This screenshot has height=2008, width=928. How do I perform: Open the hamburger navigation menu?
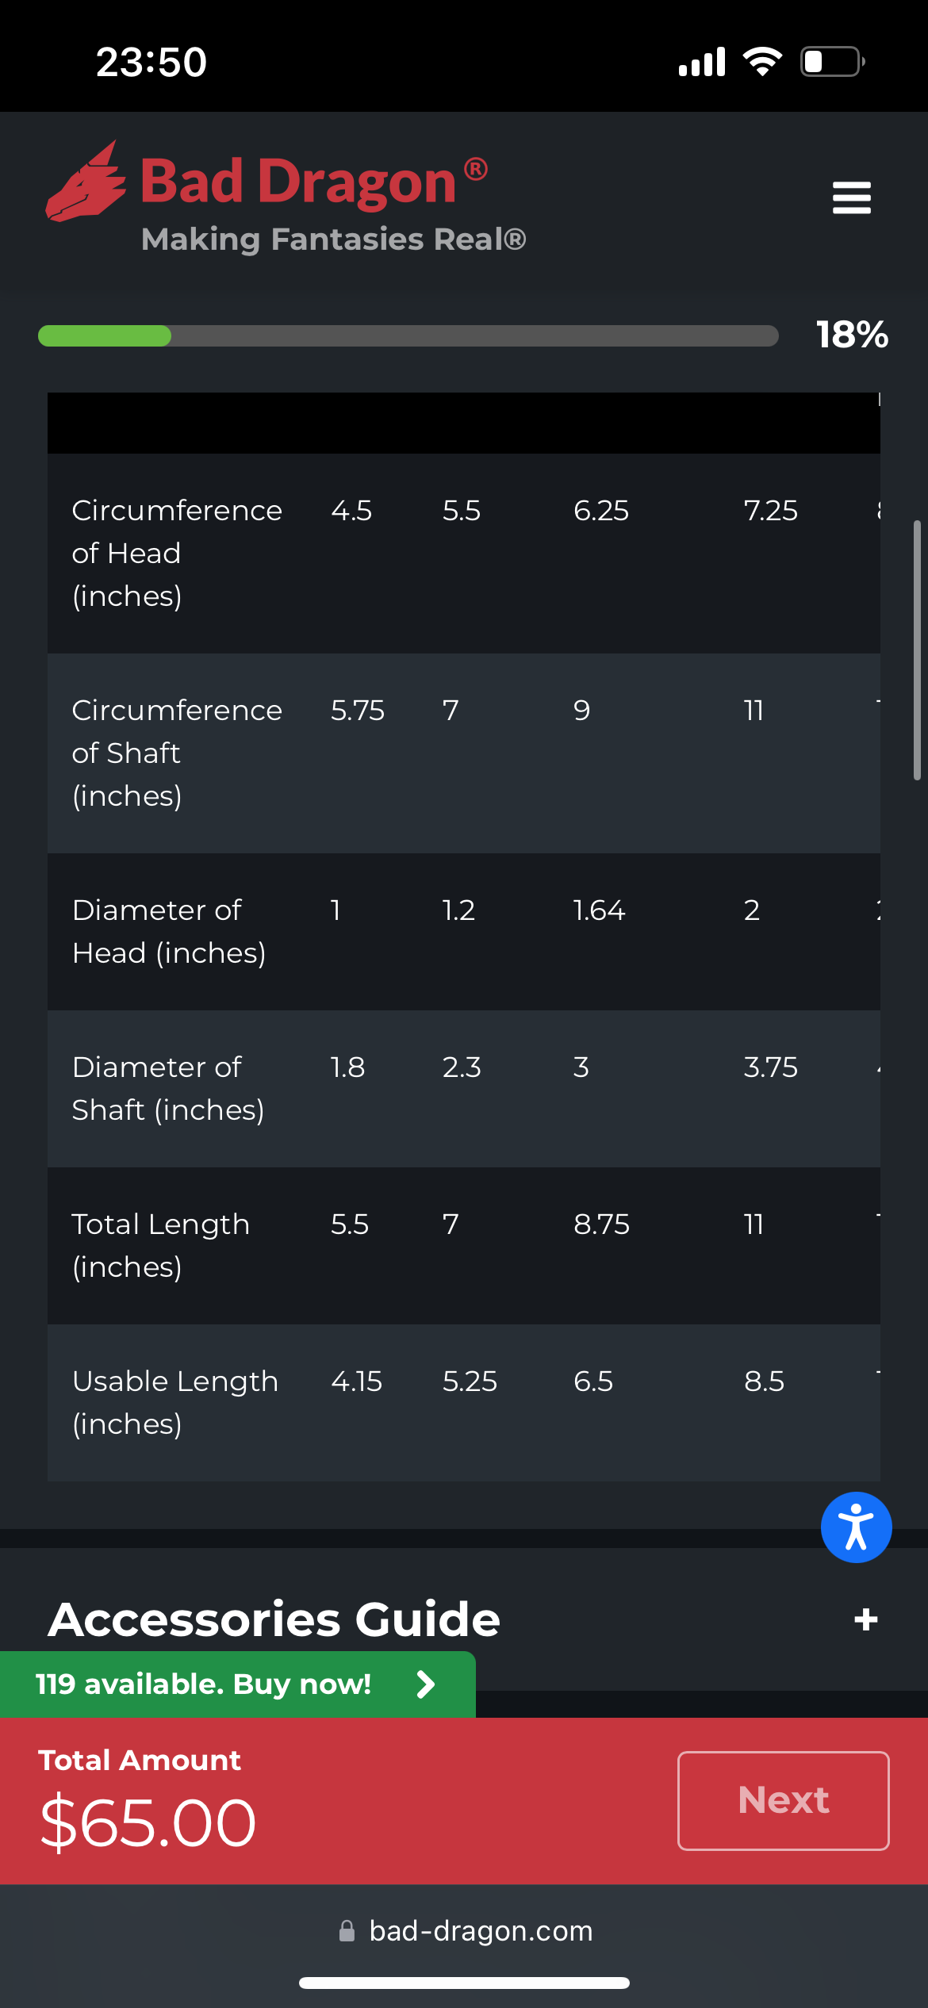pos(851,197)
